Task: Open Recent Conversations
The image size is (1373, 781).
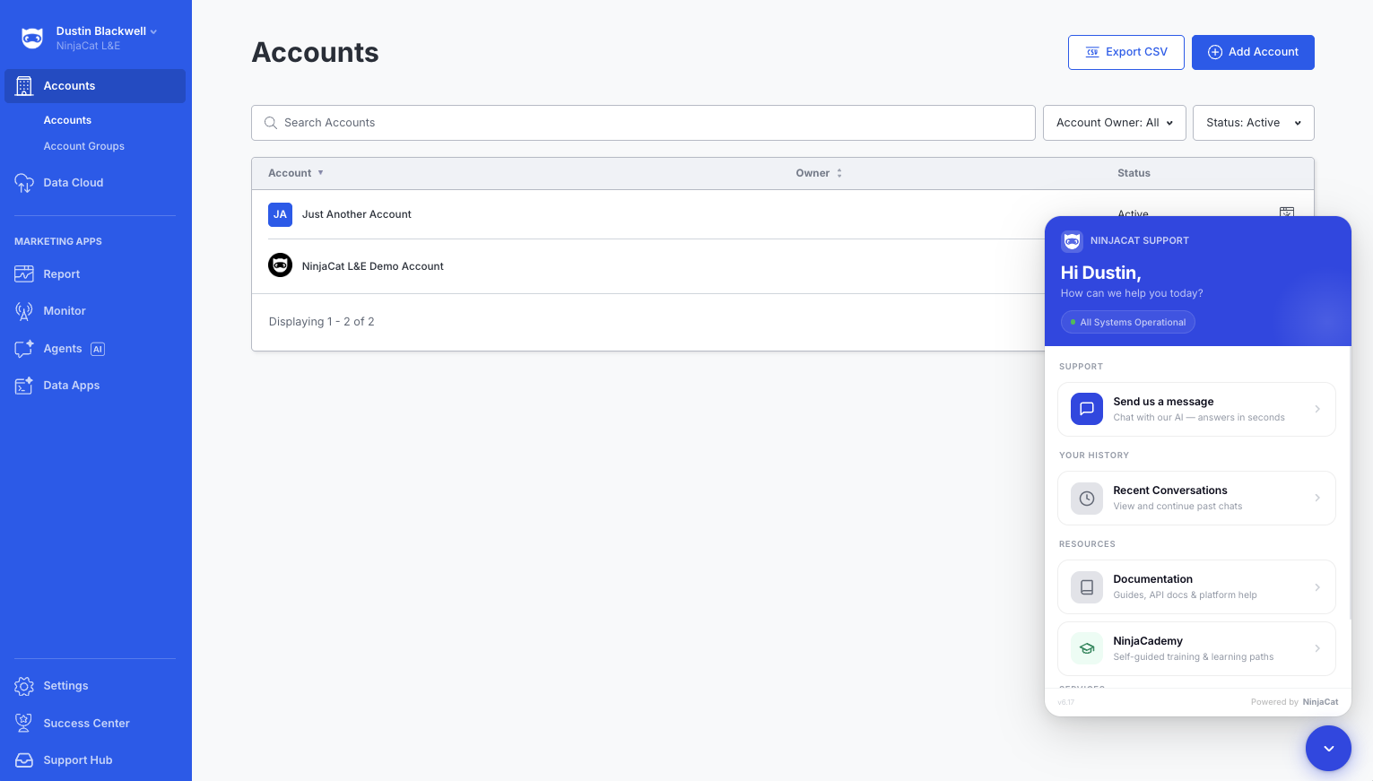Action: [x=1196, y=499]
